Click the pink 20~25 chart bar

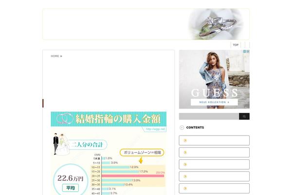[x=133, y=176]
